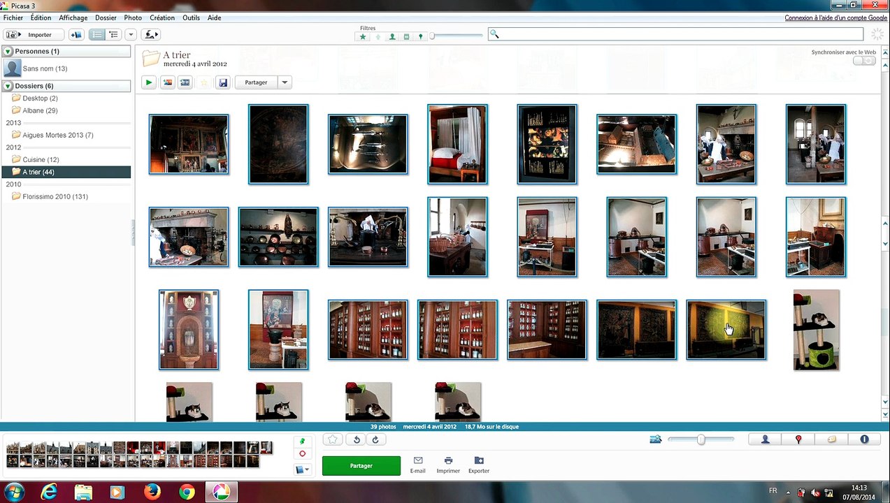Play slideshow of the A trier folder
Screen dimensions: 890x503
[x=149, y=82]
